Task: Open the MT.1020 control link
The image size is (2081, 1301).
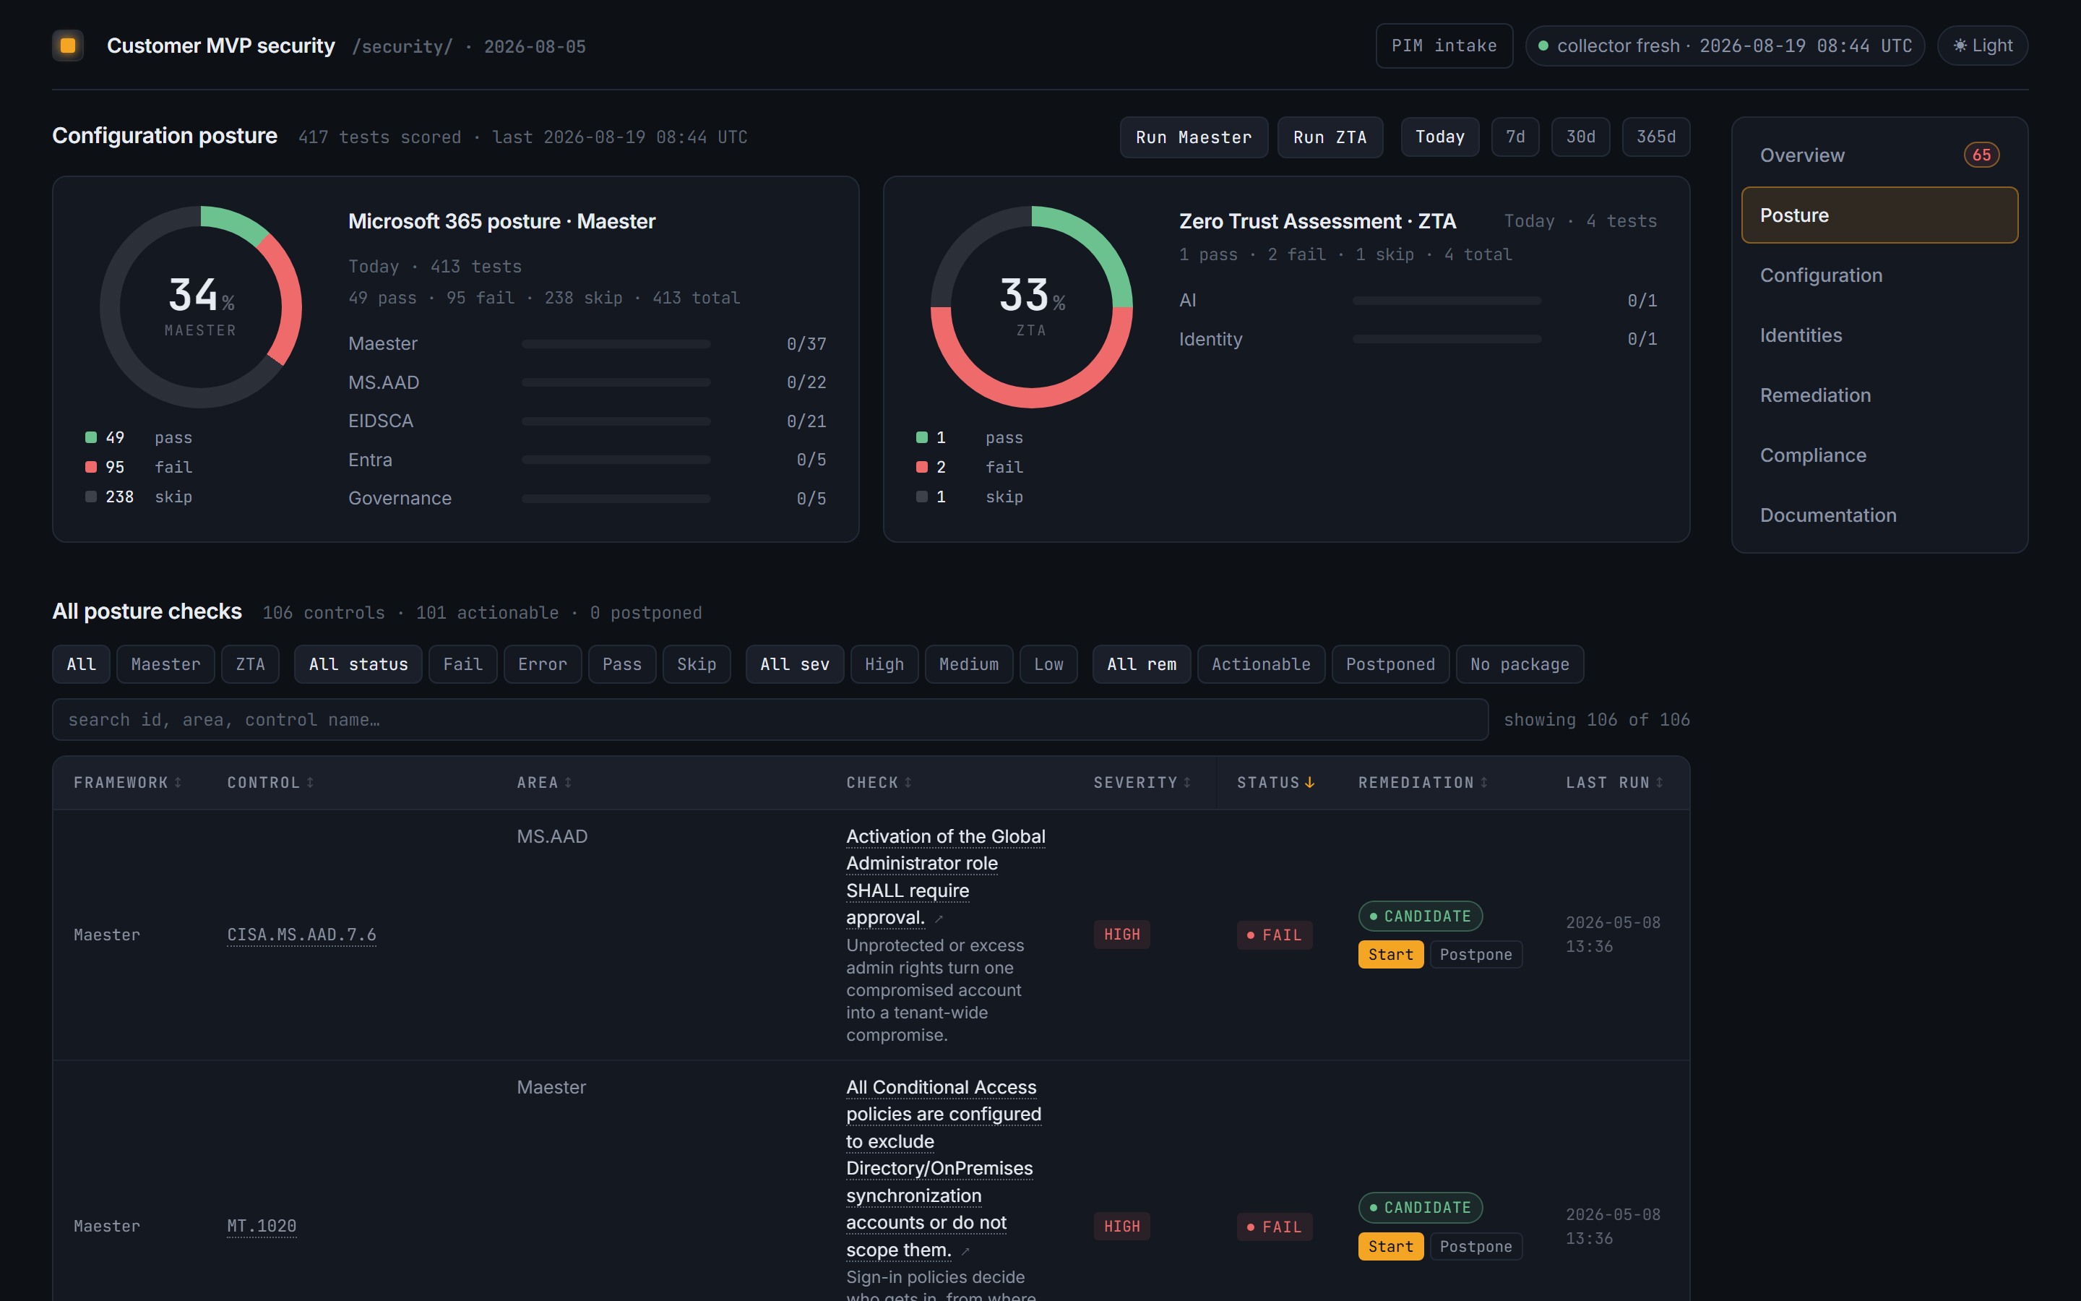Action: [x=262, y=1226]
